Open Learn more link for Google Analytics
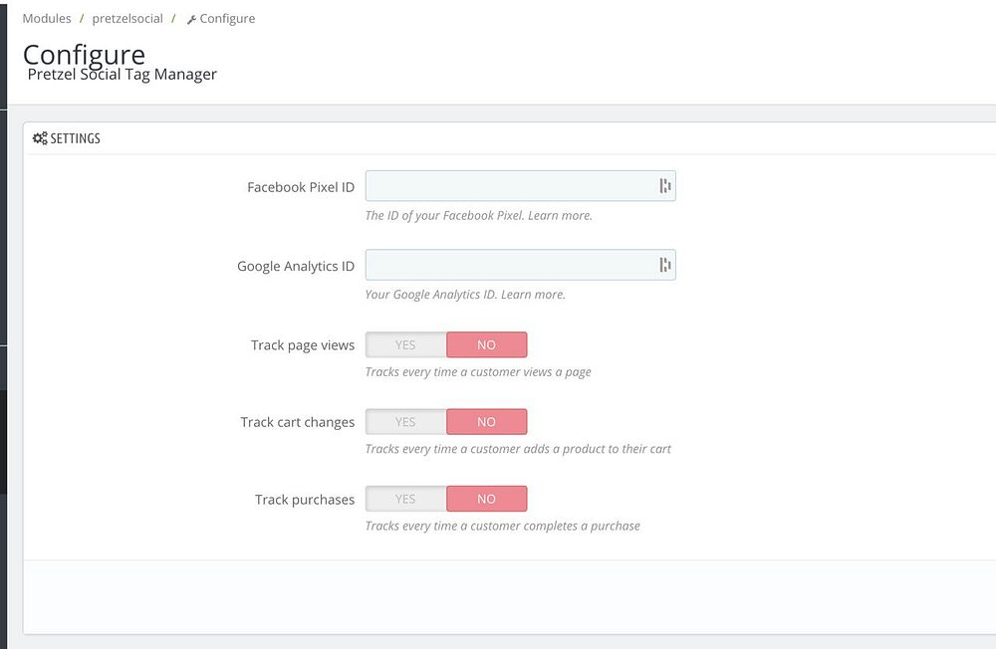 (x=533, y=295)
